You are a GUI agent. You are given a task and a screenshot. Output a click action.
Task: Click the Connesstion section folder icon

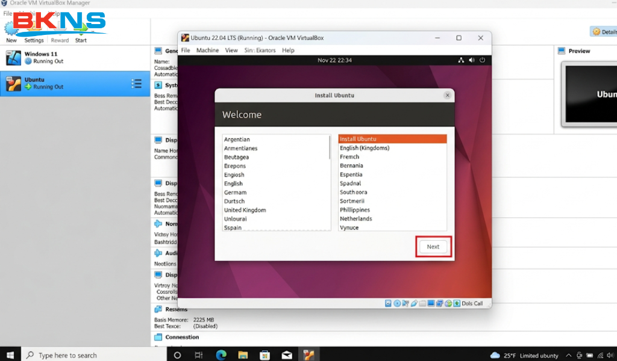pyautogui.click(x=158, y=337)
